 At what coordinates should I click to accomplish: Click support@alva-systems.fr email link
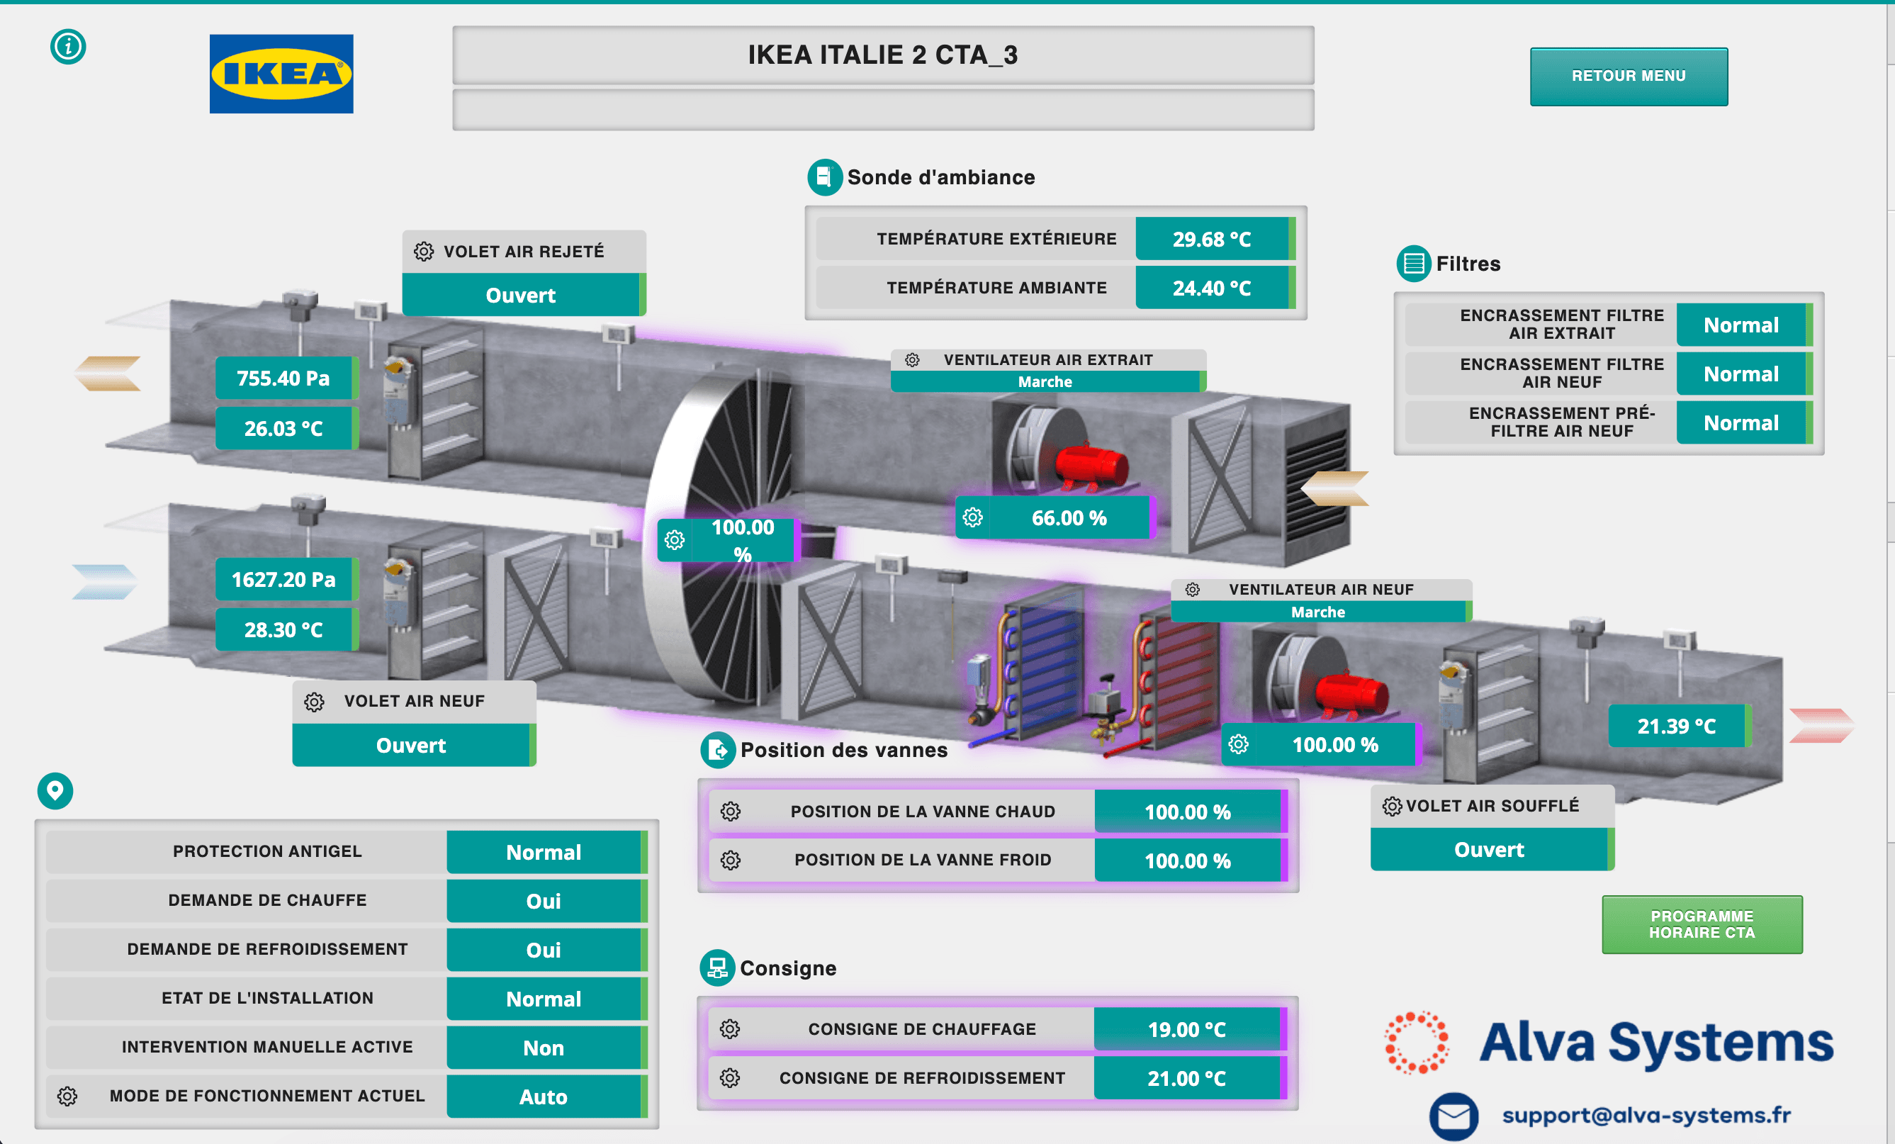pos(1646,1115)
